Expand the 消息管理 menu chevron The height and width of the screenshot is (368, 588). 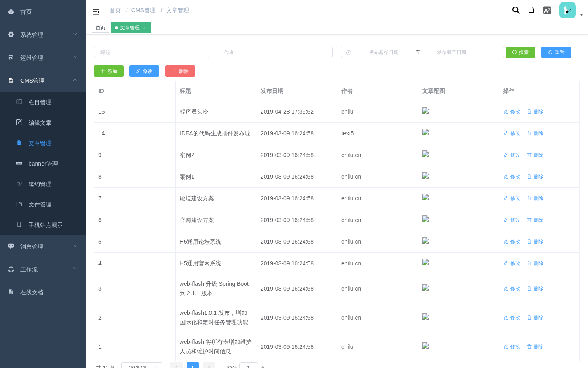pos(75,246)
